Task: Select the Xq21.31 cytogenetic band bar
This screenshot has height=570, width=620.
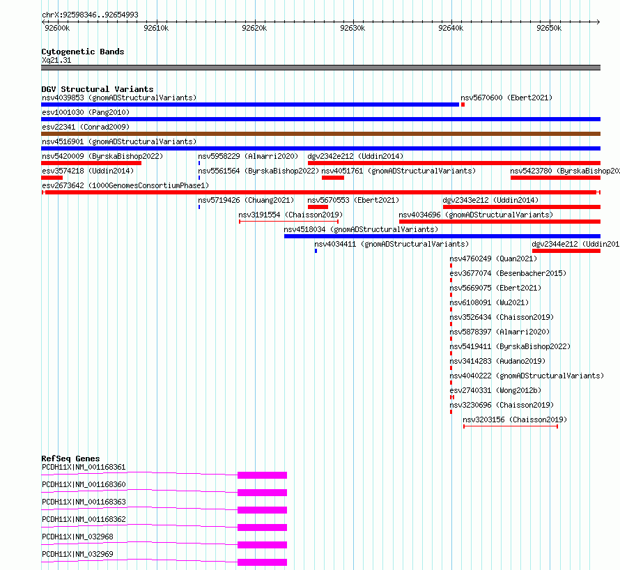Action: pyautogui.click(x=320, y=68)
